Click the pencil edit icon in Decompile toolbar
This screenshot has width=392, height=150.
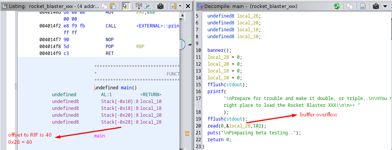pos(363,6)
